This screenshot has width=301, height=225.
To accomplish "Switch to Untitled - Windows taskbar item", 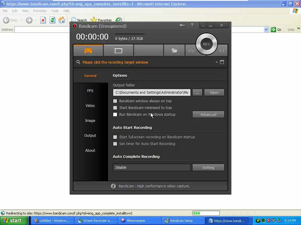I will click(52, 221).
